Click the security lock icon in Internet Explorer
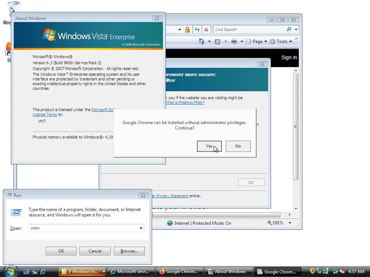The image size is (370, 277). pos(188,30)
